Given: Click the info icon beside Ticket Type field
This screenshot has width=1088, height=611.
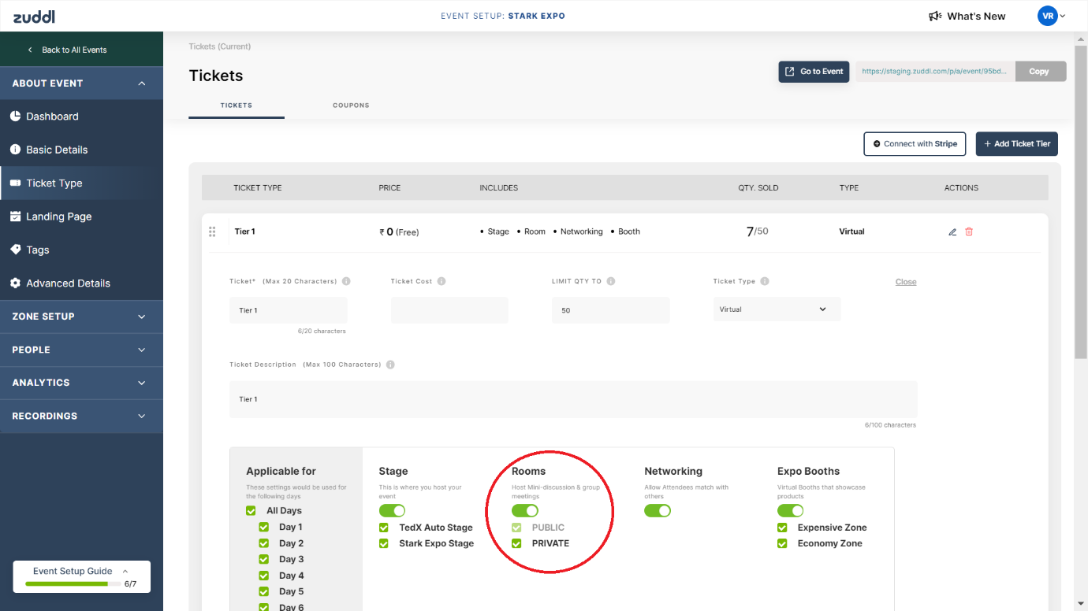Looking at the screenshot, I should (x=765, y=281).
